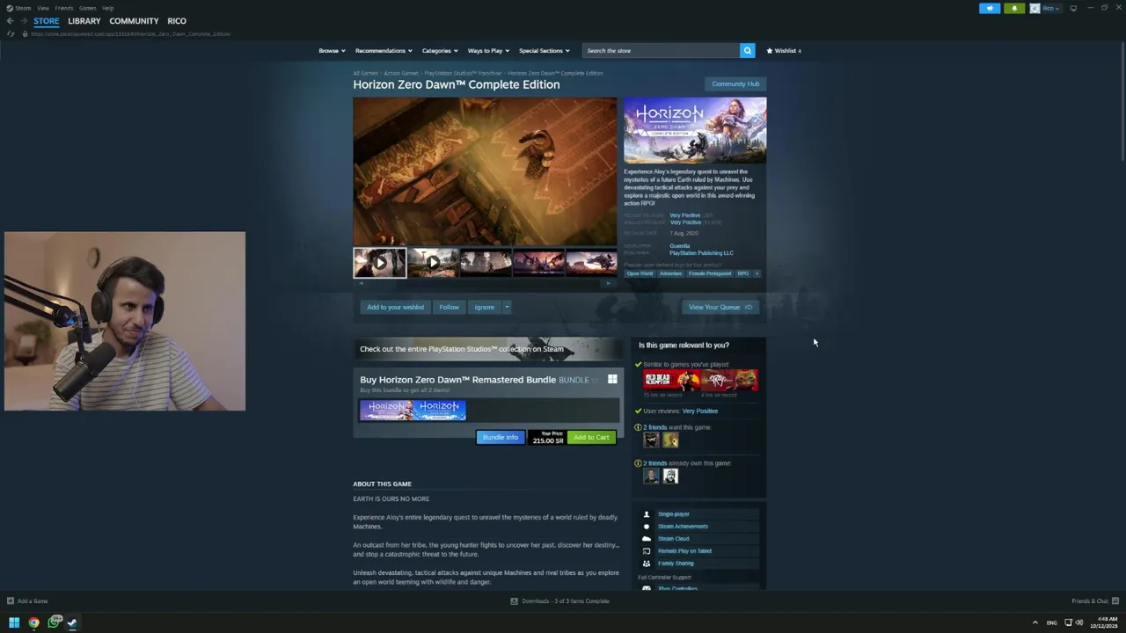The image size is (1126, 633).
Task: Expand the Browse dropdown
Action: pyautogui.click(x=332, y=50)
